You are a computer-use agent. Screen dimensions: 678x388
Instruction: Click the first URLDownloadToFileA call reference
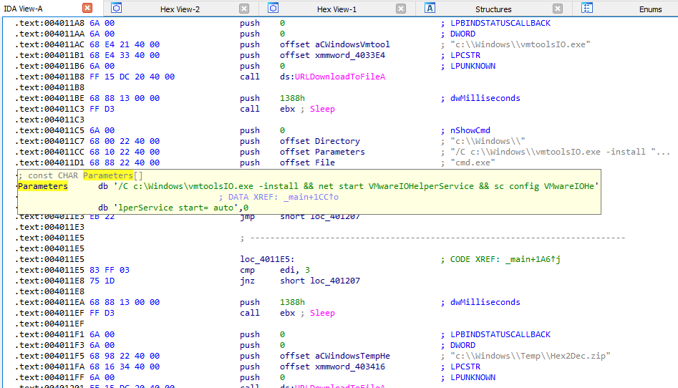pos(340,77)
